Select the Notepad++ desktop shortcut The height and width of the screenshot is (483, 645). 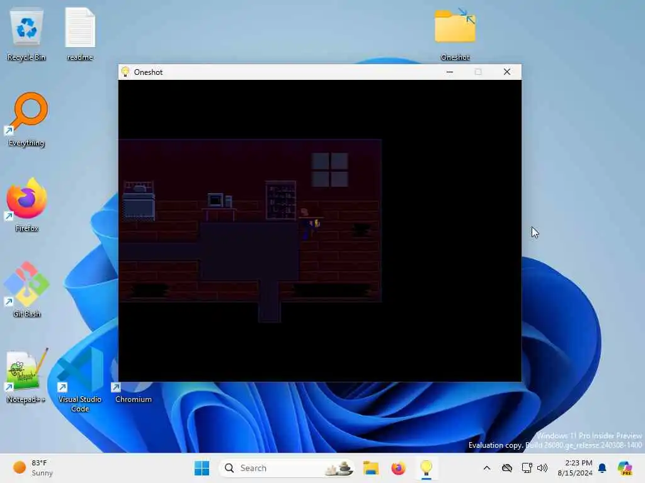(26, 376)
